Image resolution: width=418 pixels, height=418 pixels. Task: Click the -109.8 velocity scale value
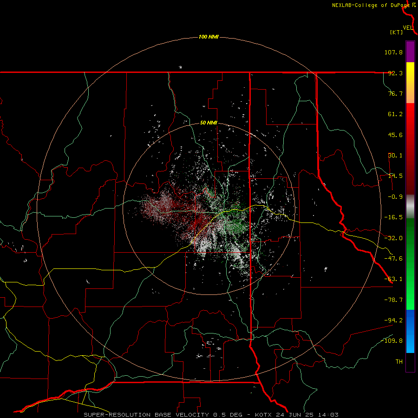392,341
